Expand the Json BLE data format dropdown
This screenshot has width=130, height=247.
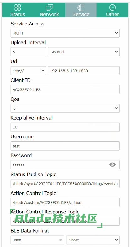[37, 240]
